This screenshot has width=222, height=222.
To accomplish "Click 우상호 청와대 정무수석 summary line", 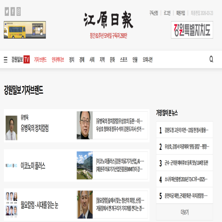I will coord(120,129).
